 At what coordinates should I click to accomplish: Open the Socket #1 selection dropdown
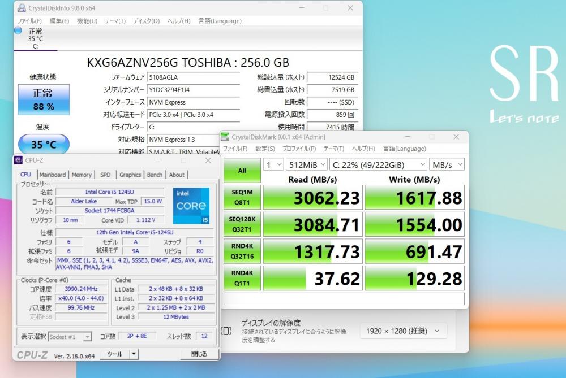pos(70,337)
